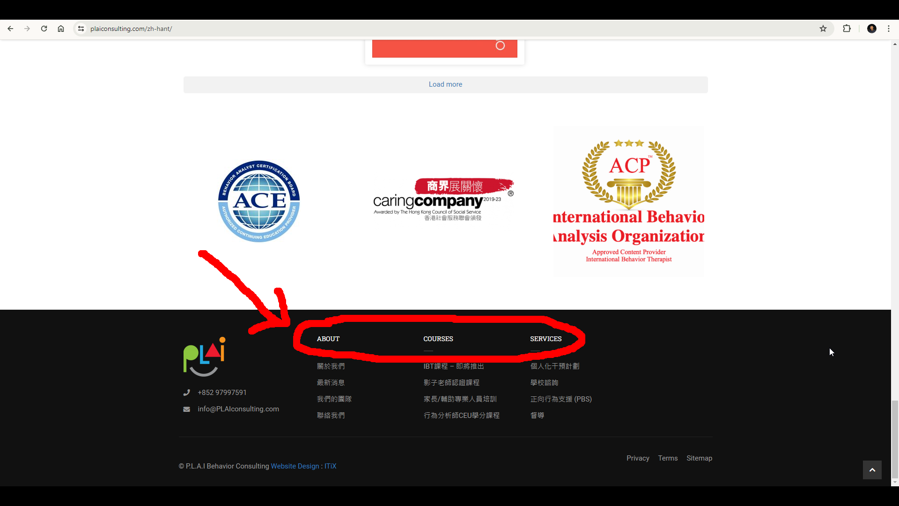
Task: Open the Terms link
Action: point(668,458)
